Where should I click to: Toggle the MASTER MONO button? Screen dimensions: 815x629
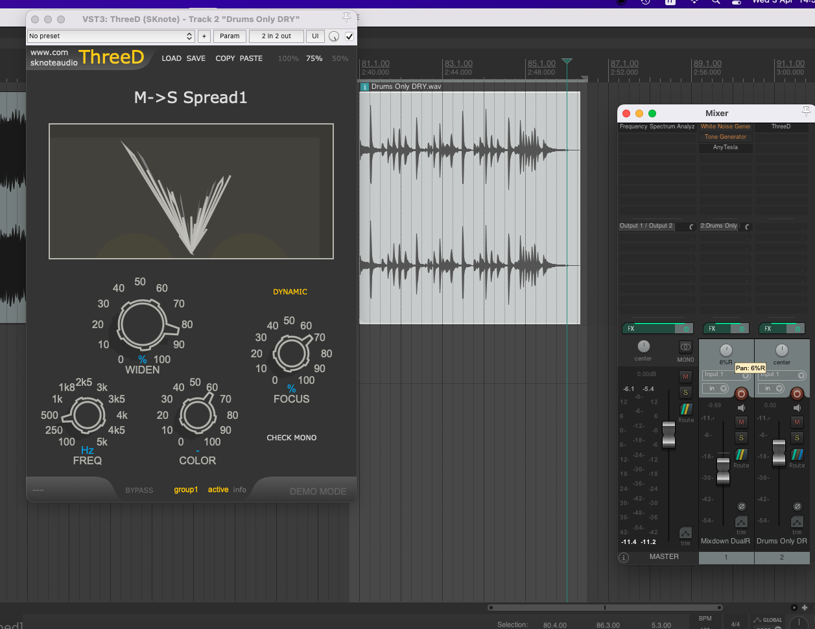[685, 348]
